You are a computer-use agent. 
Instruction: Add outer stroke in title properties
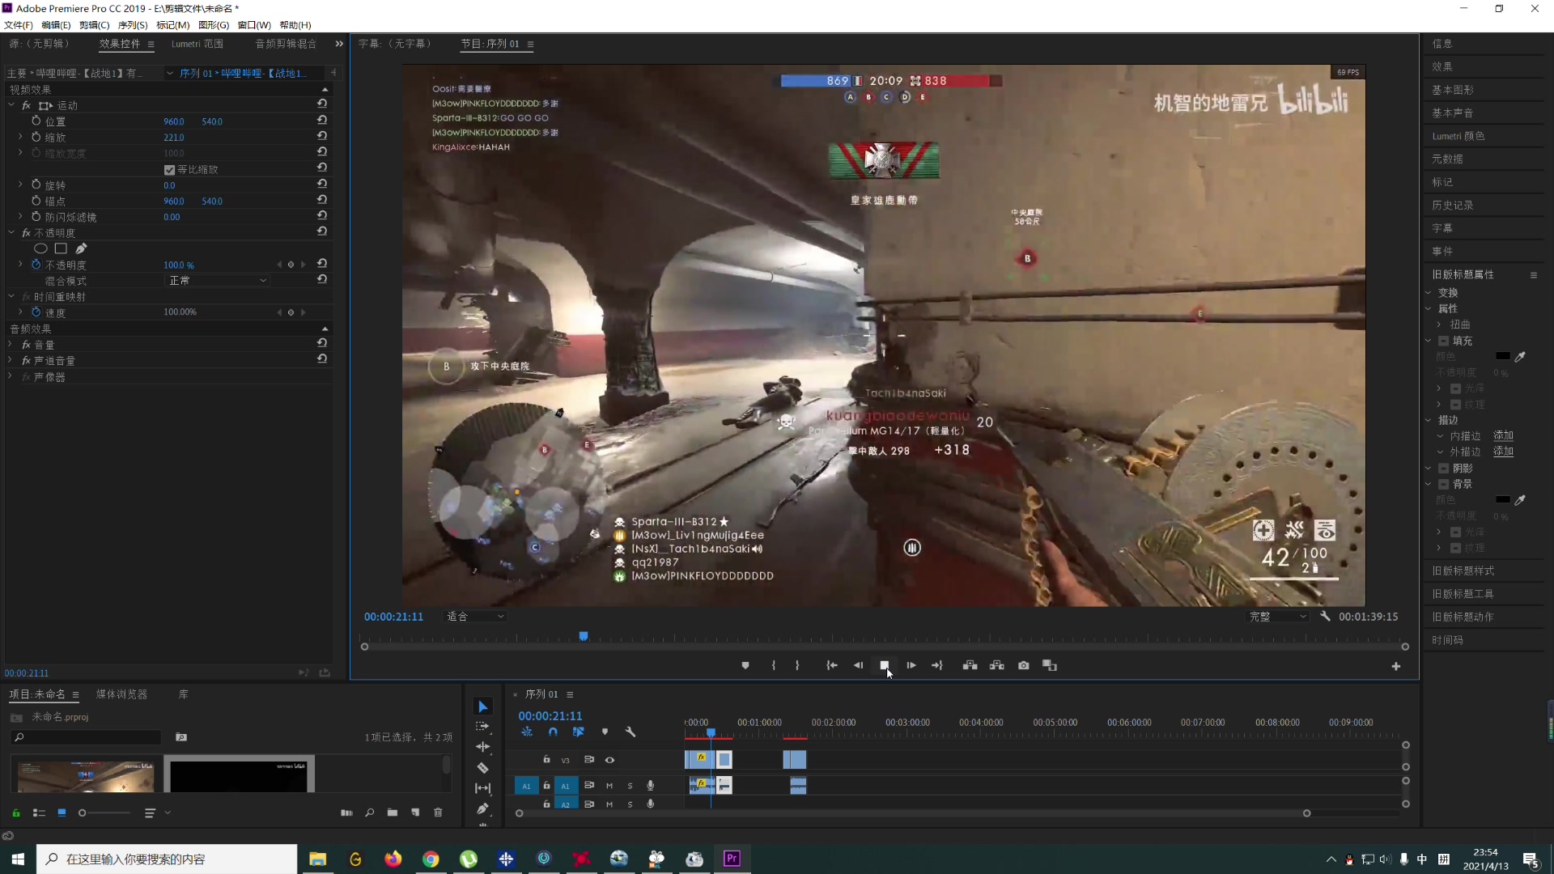pyautogui.click(x=1503, y=452)
